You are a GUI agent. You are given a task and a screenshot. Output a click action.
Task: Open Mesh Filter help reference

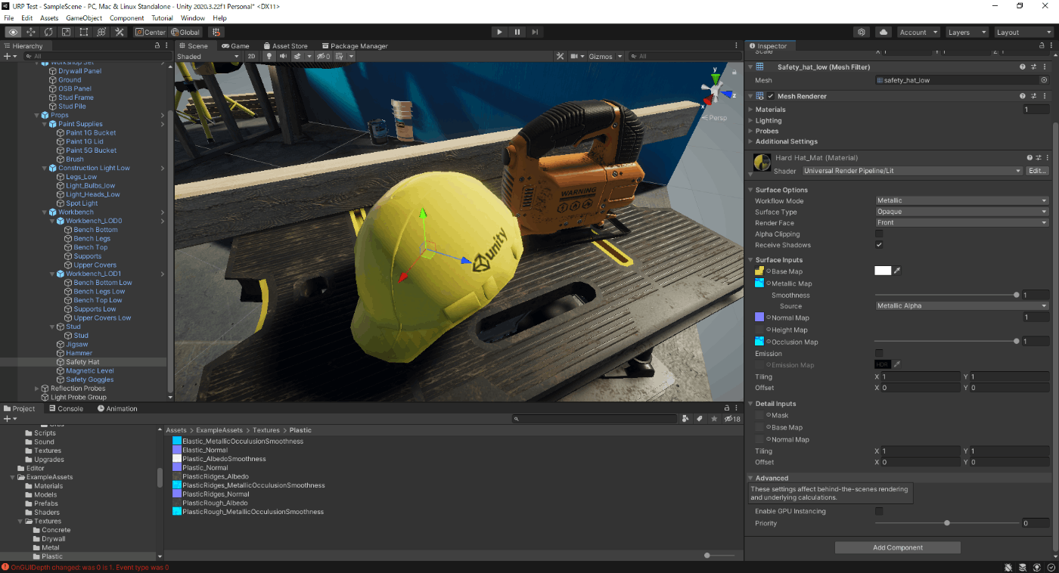coord(1022,67)
